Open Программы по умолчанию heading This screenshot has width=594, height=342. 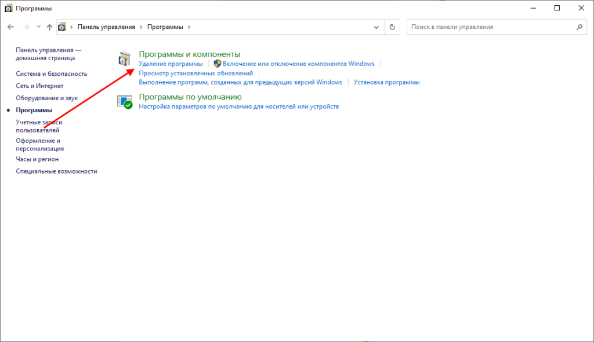190,97
